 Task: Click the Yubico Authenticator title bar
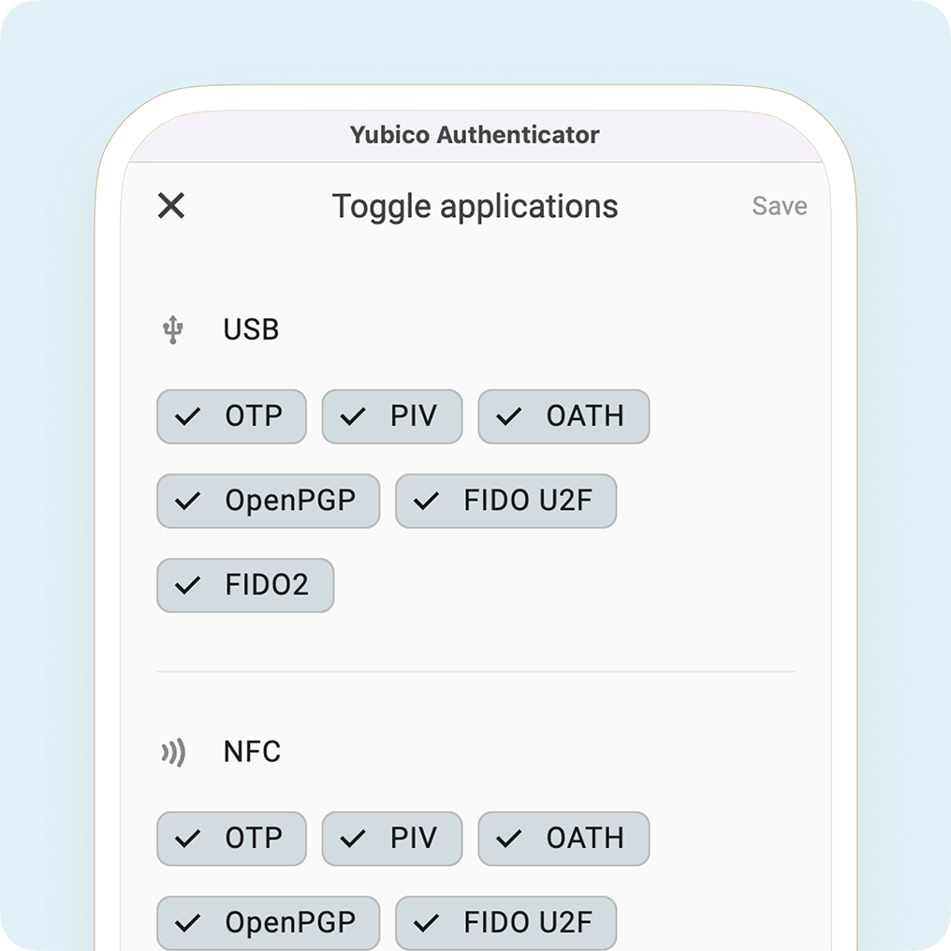(475, 135)
